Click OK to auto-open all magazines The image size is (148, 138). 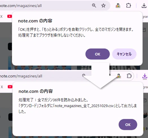click(x=98, y=54)
